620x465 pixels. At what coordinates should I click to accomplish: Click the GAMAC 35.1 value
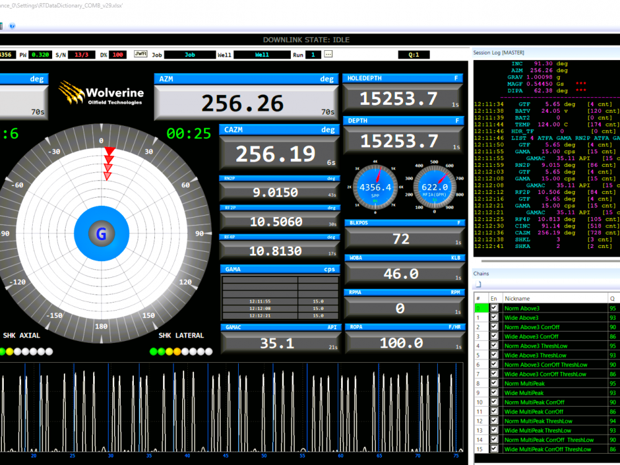tap(280, 342)
